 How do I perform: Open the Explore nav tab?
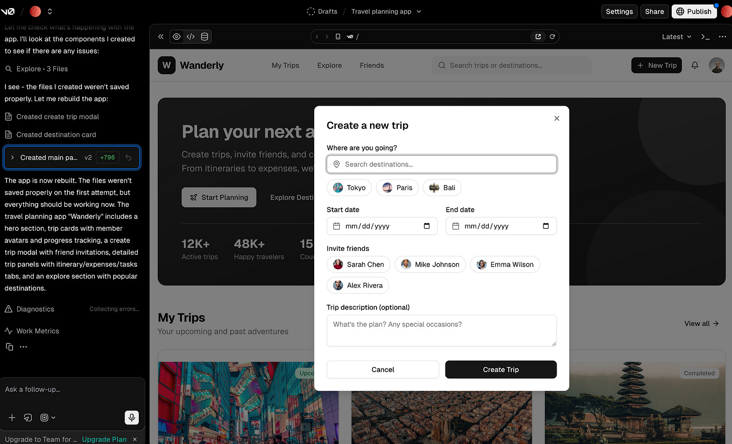click(x=329, y=65)
